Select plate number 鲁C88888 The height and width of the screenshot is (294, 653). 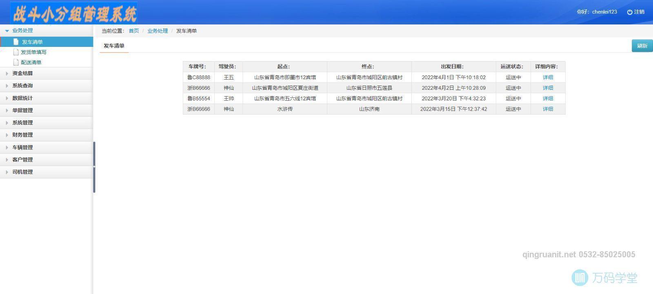point(199,77)
